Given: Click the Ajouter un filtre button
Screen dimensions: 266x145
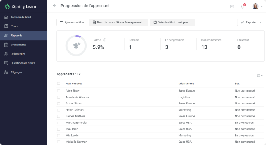Looking at the screenshot, I should [x=72, y=22].
